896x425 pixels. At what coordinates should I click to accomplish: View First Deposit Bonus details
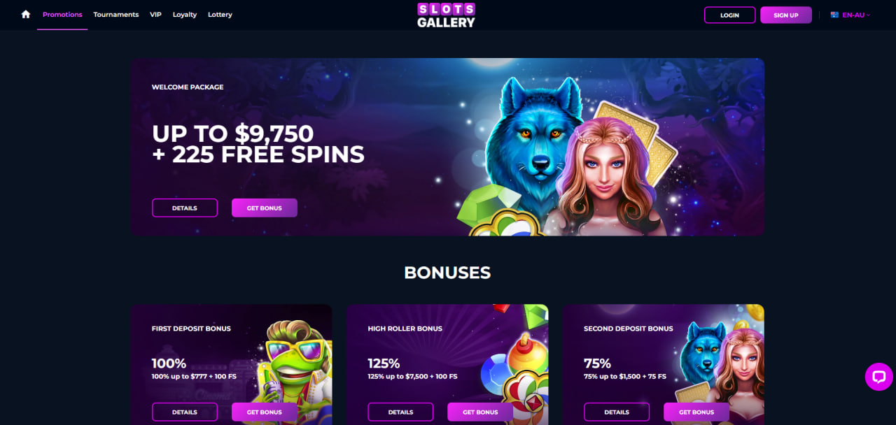185,412
